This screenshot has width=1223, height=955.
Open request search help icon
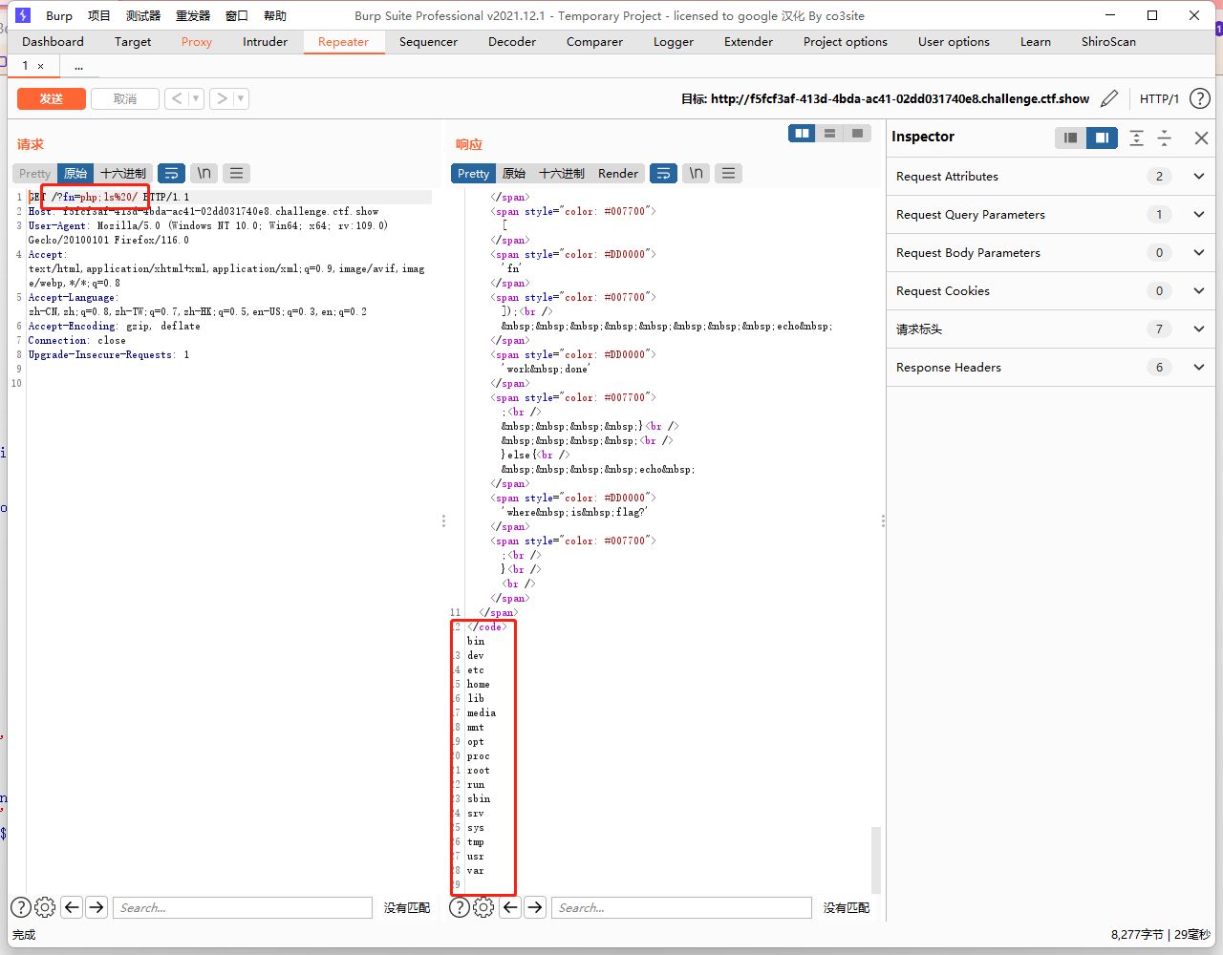point(20,907)
